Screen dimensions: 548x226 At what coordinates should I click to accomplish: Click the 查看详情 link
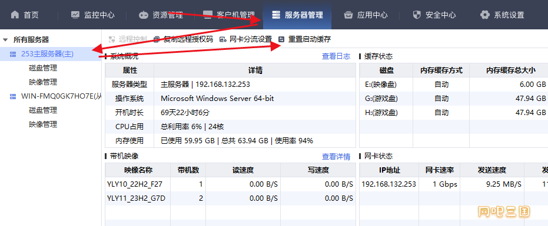pyautogui.click(x=336, y=157)
